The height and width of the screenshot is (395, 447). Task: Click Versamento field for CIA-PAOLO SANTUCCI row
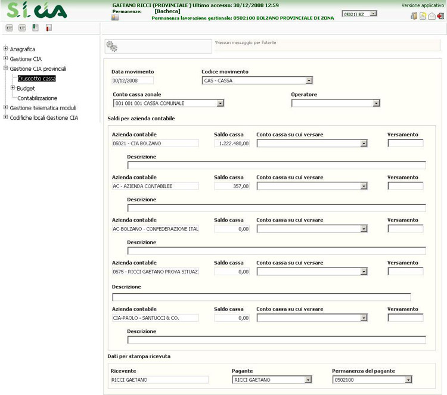[x=405, y=318]
